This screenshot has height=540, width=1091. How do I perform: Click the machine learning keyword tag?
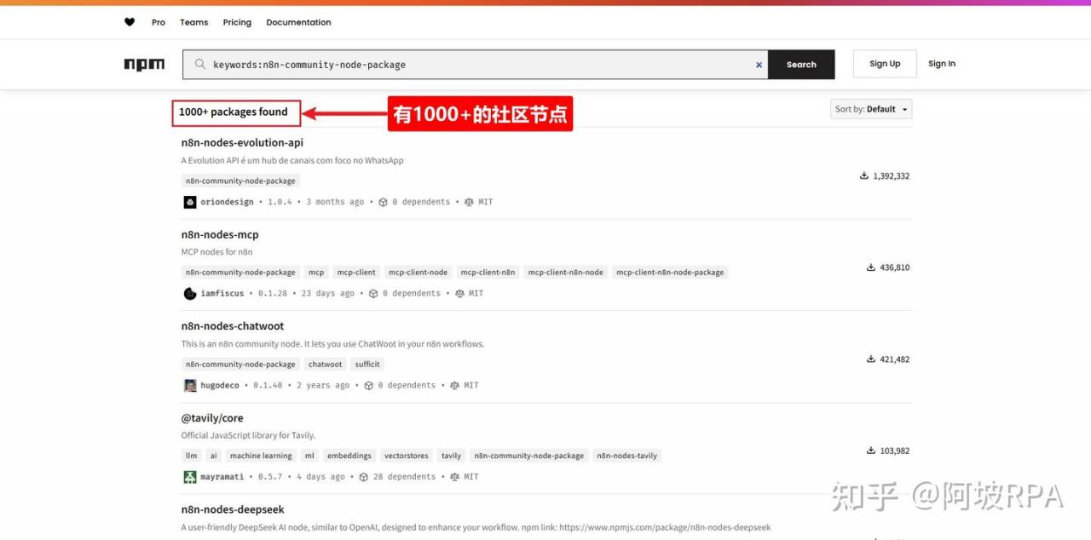pos(261,456)
